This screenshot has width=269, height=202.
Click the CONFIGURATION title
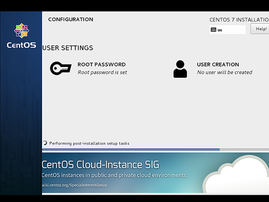coord(71,20)
